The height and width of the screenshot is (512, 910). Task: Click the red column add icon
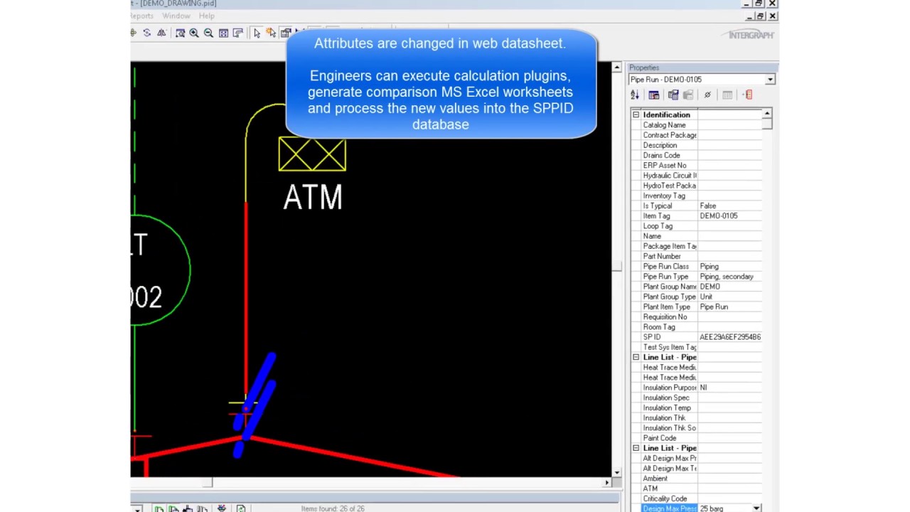(747, 95)
